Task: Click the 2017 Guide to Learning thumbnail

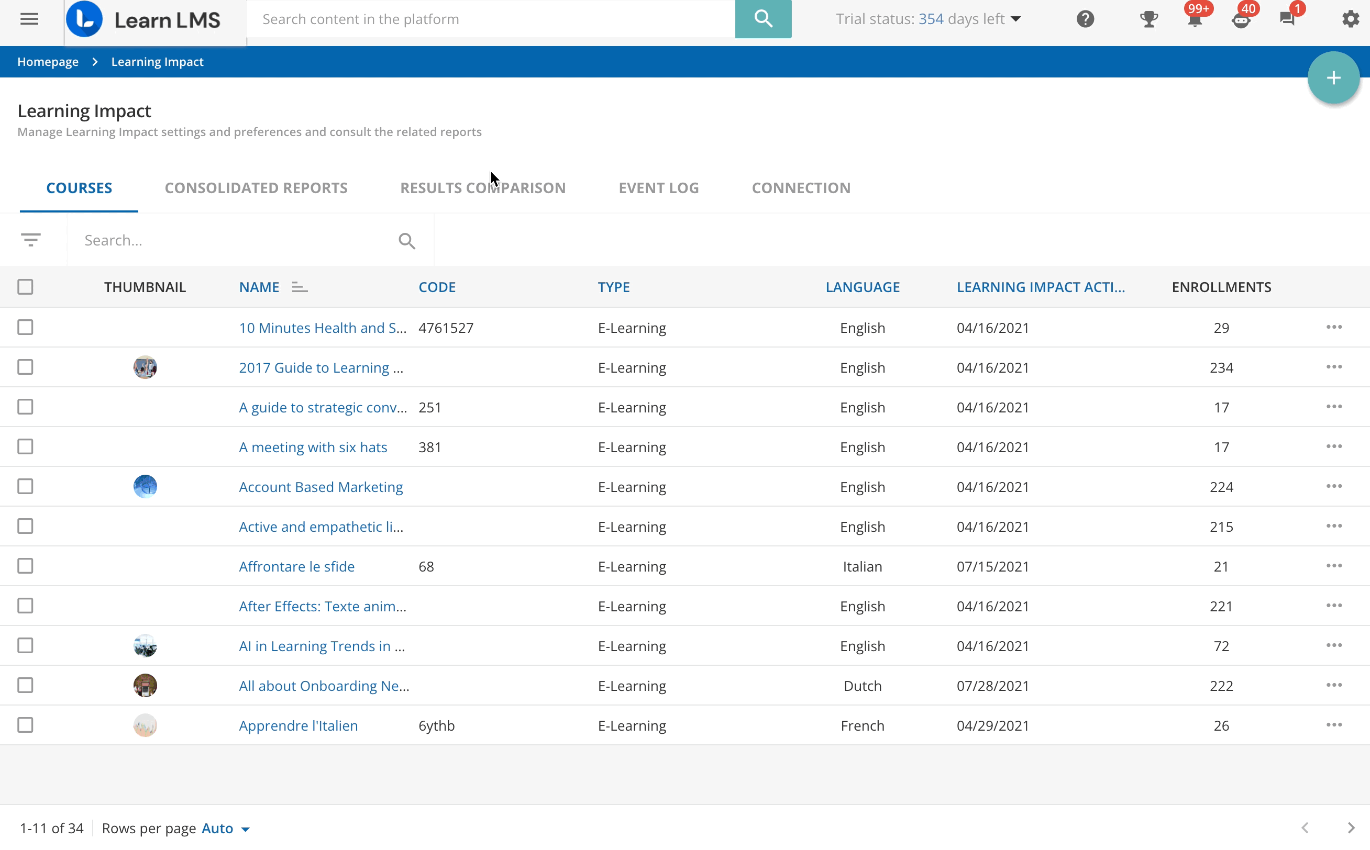Action: click(145, 367)
